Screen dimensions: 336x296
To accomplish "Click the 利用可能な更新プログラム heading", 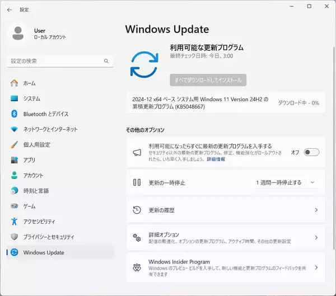I will coord(207,48).
